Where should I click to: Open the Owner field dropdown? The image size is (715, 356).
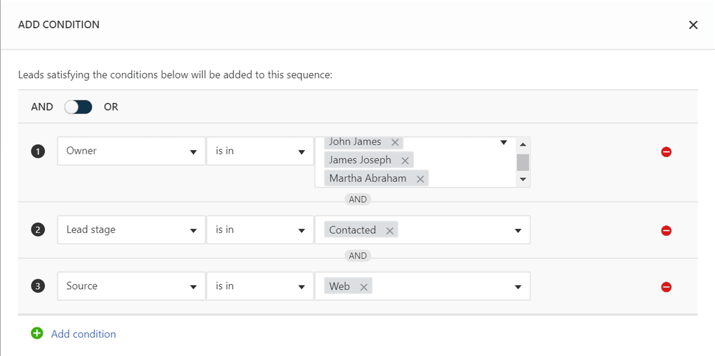pos(131,151)
